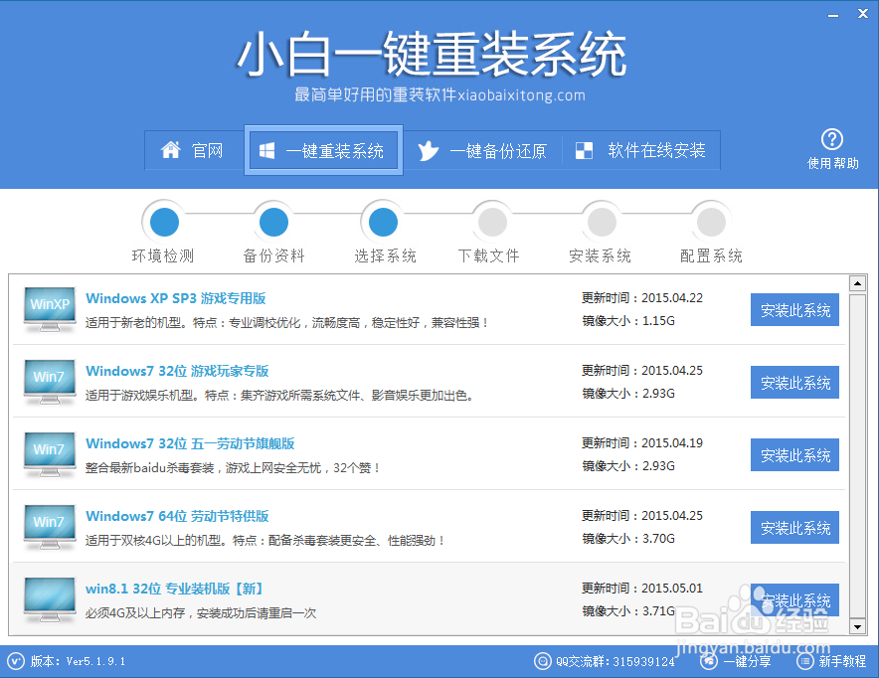Click 更新时间：2015.04.19 text
This screenshot has height=678, width=879.
pos(642,442)
